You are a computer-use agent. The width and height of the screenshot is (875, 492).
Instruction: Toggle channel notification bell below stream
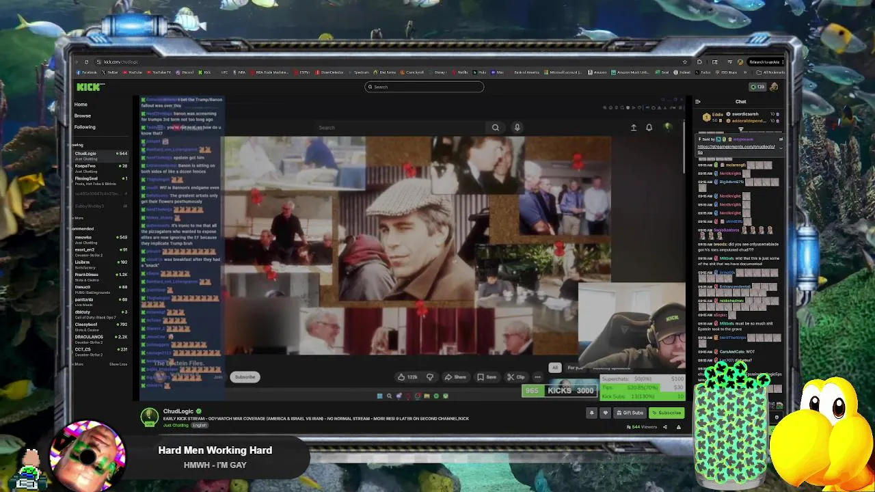pos(592,413)
